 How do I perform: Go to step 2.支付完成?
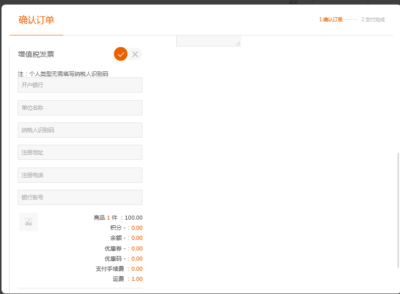coord(373,20)
